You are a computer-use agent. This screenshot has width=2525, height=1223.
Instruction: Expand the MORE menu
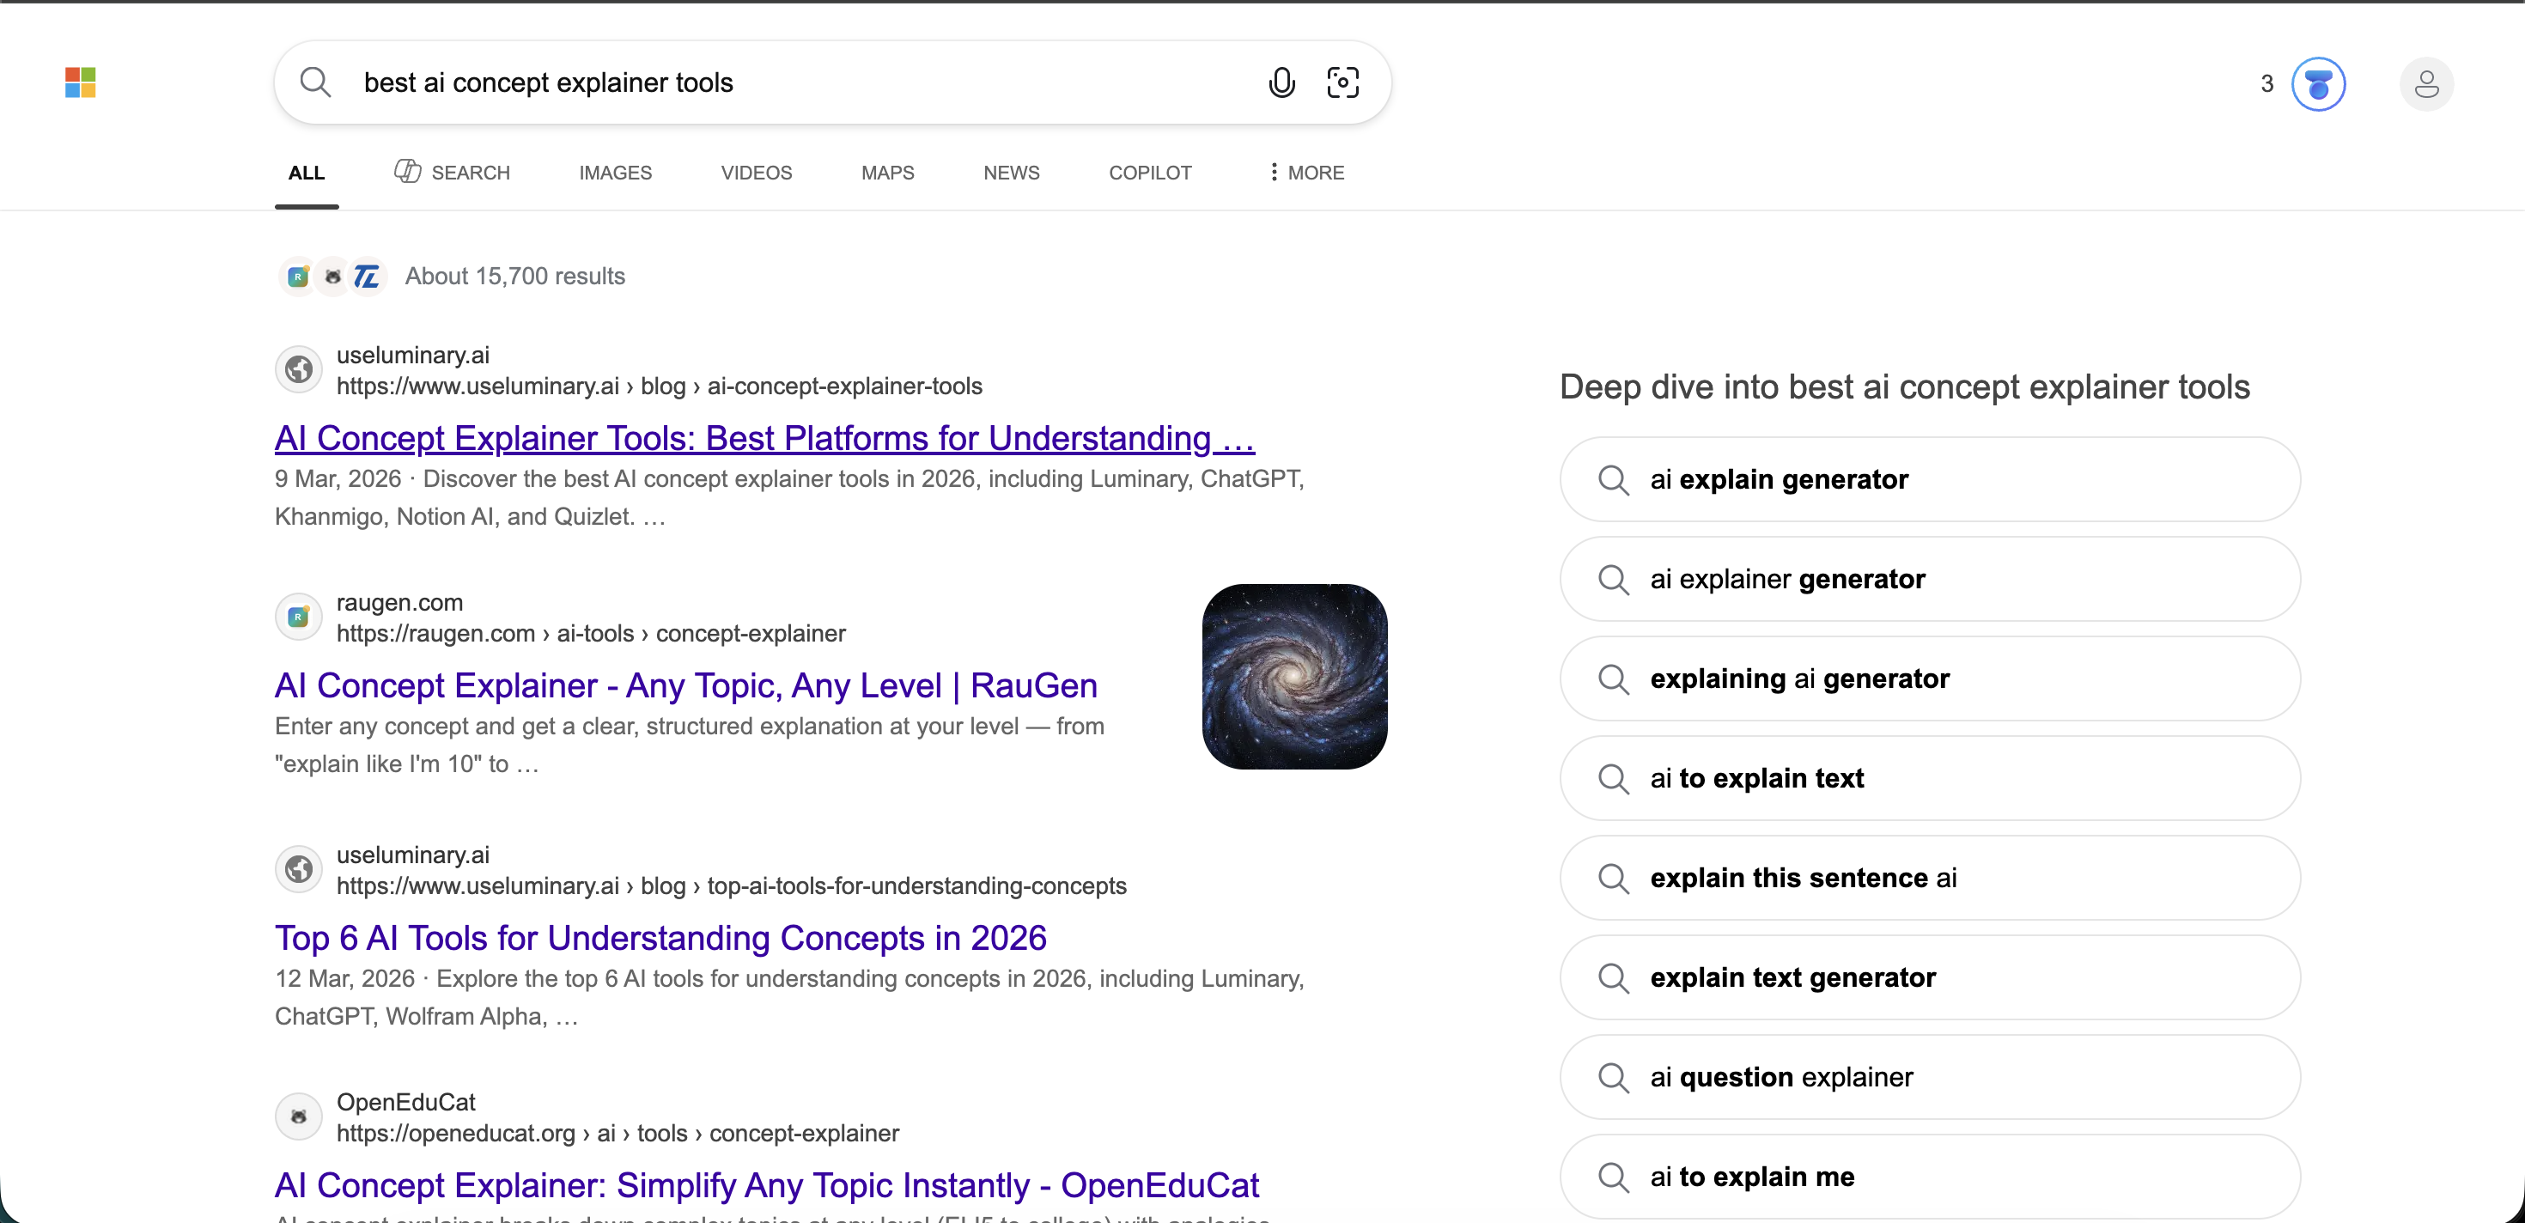(1305, 173)
